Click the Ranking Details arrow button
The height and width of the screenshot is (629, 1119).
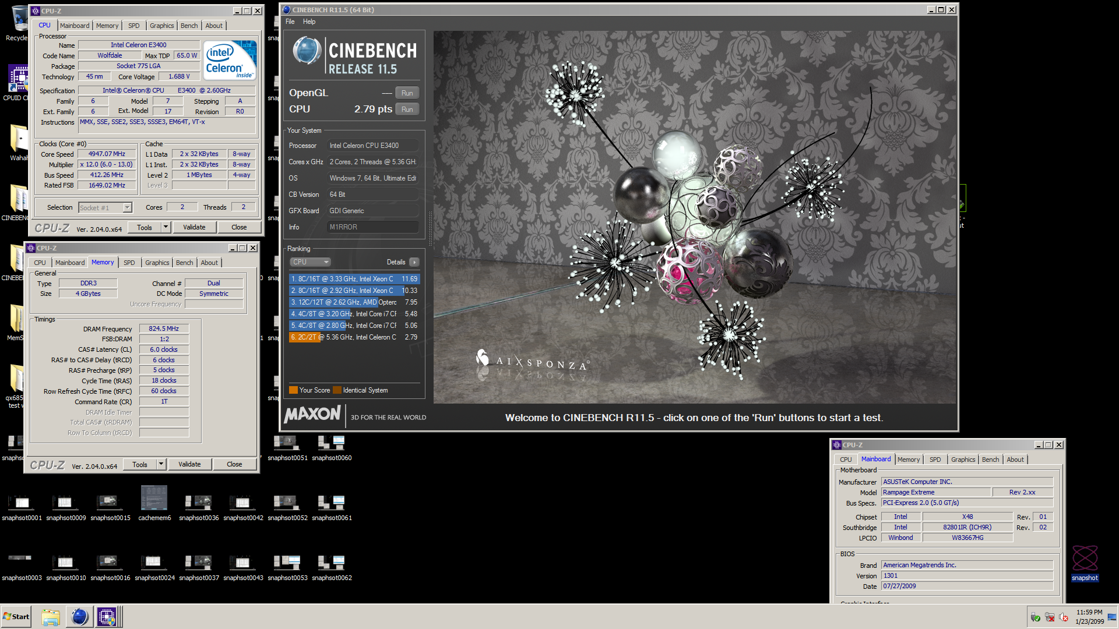pos(414,262)
